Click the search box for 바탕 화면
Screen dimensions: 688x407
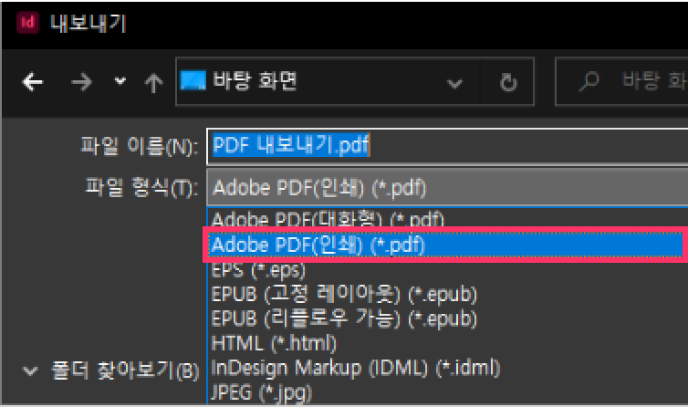[621, 81]
